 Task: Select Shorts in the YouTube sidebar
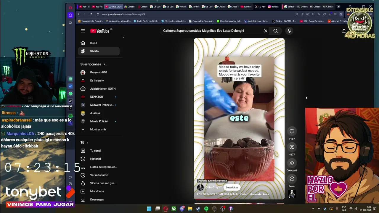pos(99,51)
